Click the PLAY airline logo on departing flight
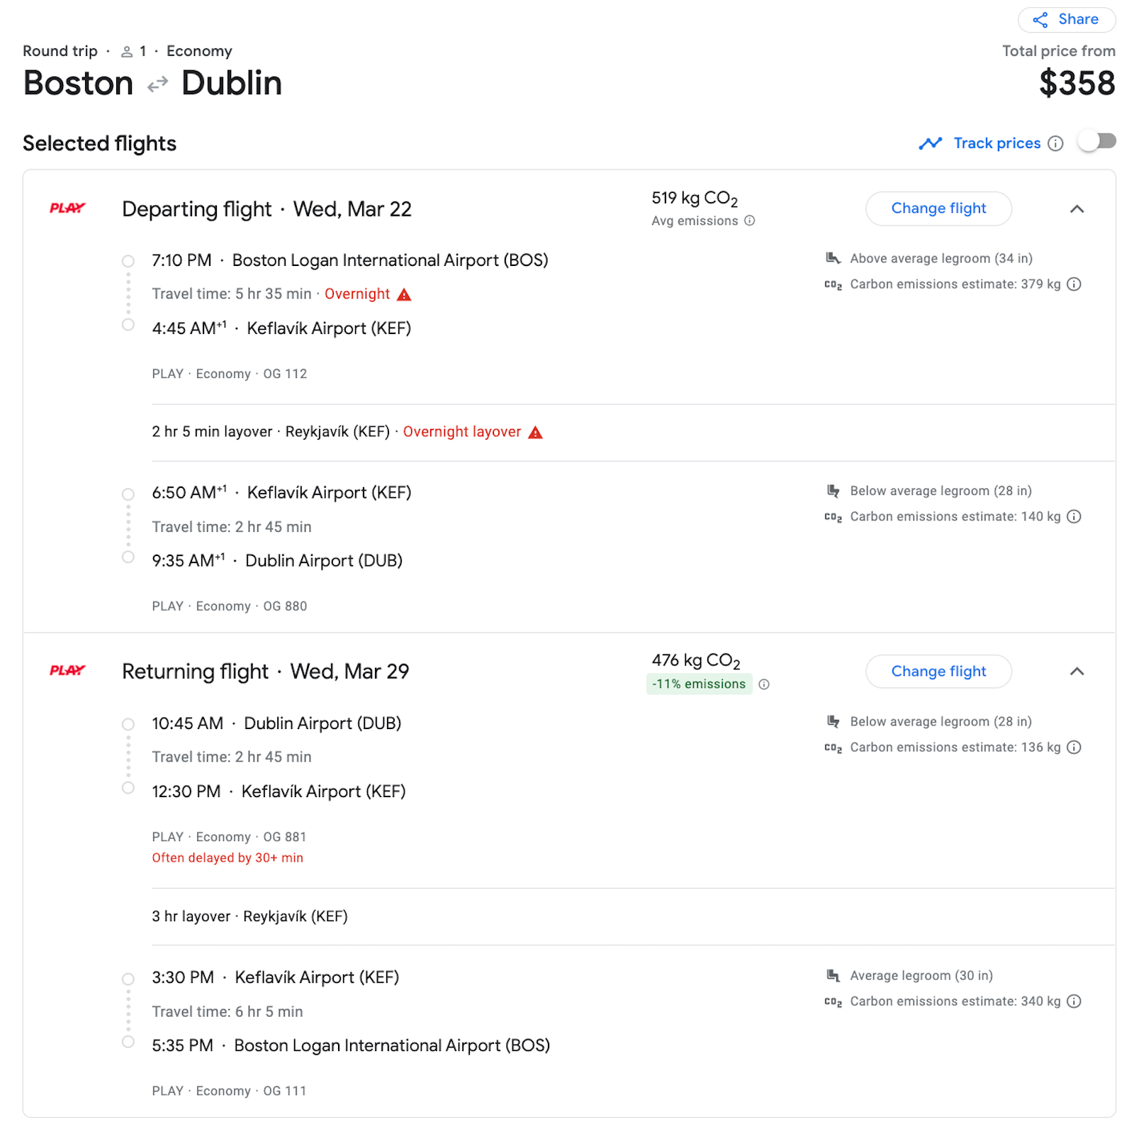Viewport: 1134px width, 1129px height. coord(68,208)
